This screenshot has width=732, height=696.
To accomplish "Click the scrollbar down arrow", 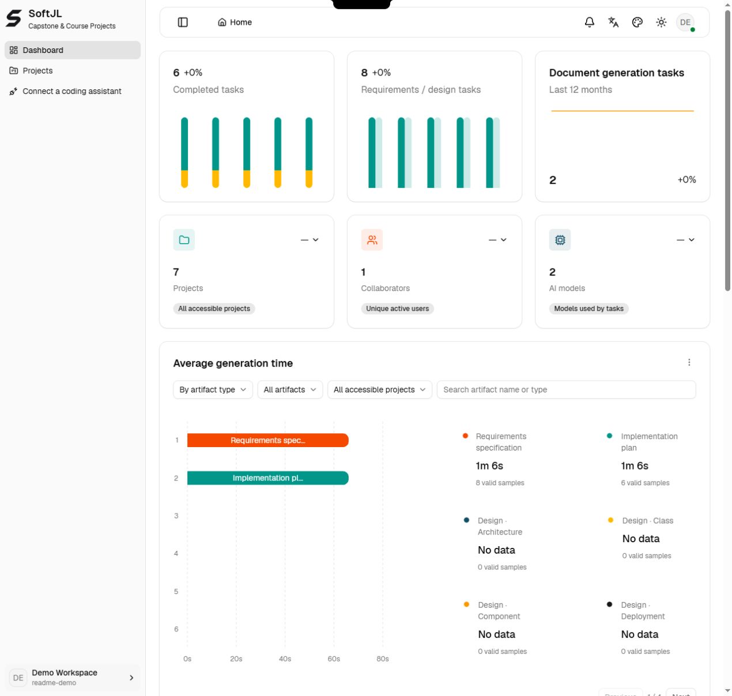I will coord(727,690).
